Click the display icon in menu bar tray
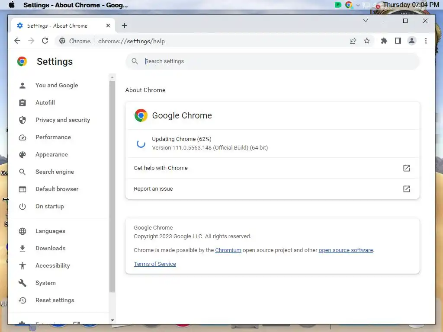Screen dimensions: 443x332 (366, 5)
